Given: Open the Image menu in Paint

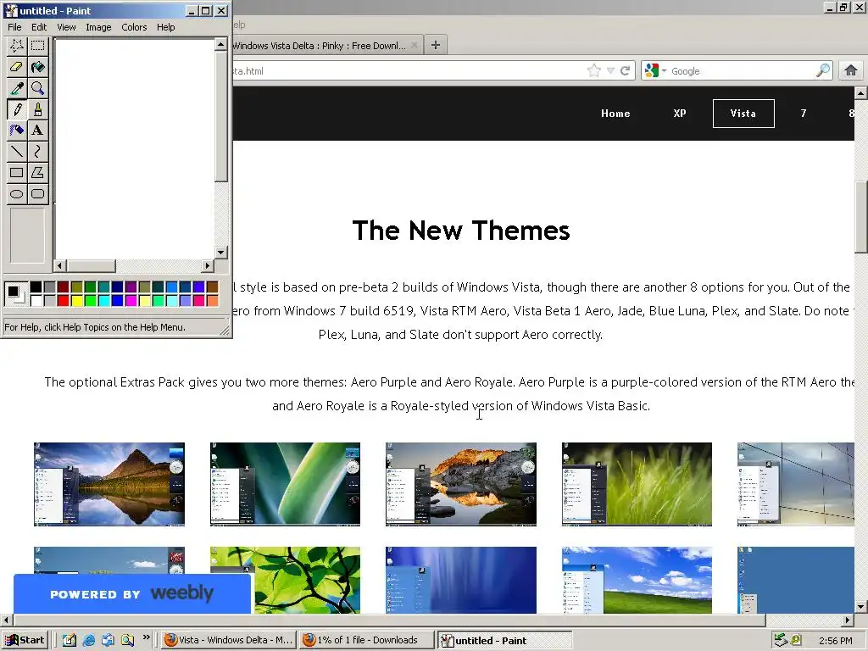Looking at the screenshot, I should pyautogui.click(x=98, y=27).
